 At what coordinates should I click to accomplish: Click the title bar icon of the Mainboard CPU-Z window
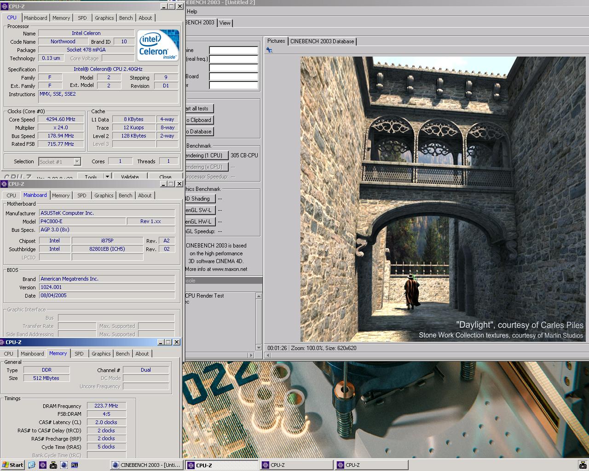[x=5, y=184]
